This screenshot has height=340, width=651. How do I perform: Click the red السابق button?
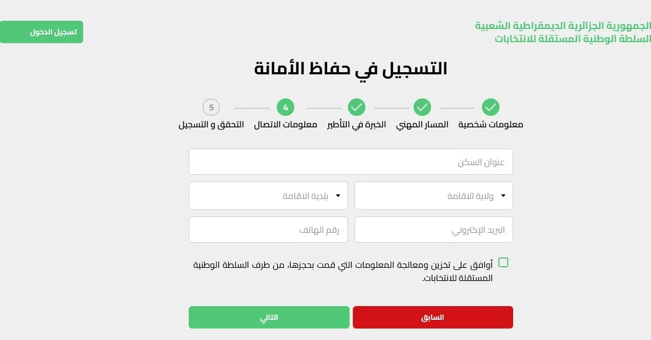click(x=433, y=317)
